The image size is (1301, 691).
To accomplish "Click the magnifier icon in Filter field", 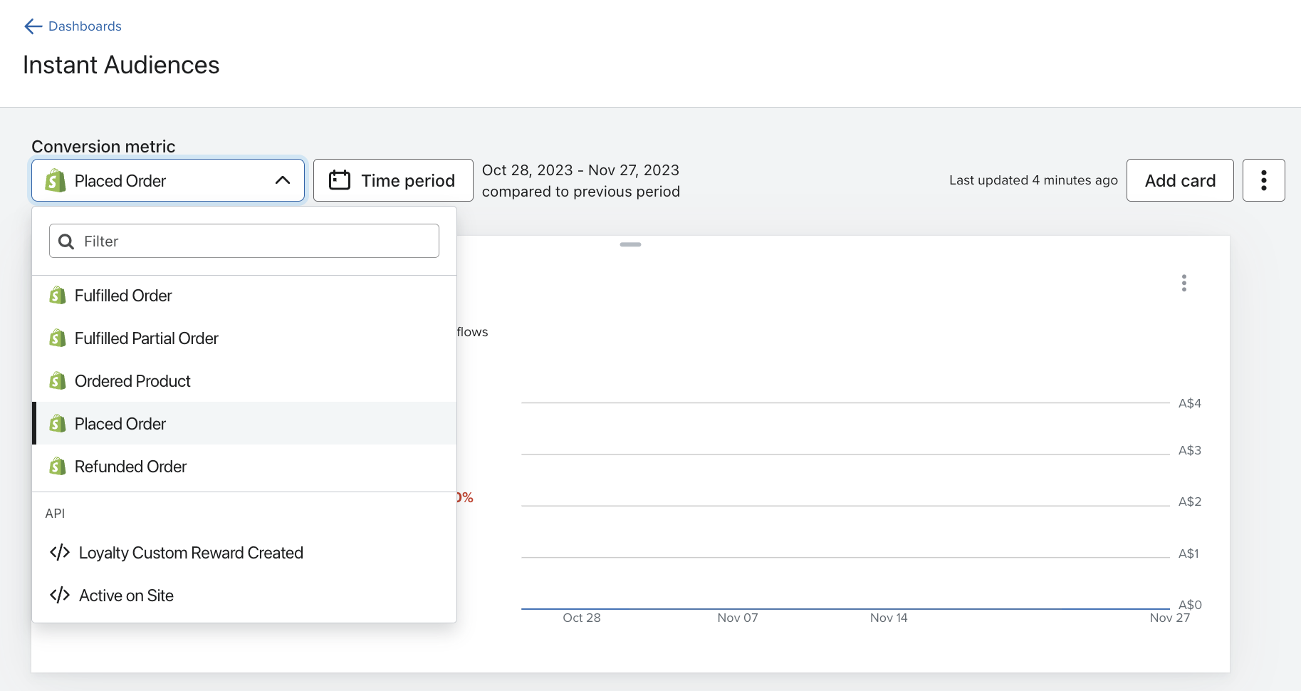I will [x=66, y=241].
